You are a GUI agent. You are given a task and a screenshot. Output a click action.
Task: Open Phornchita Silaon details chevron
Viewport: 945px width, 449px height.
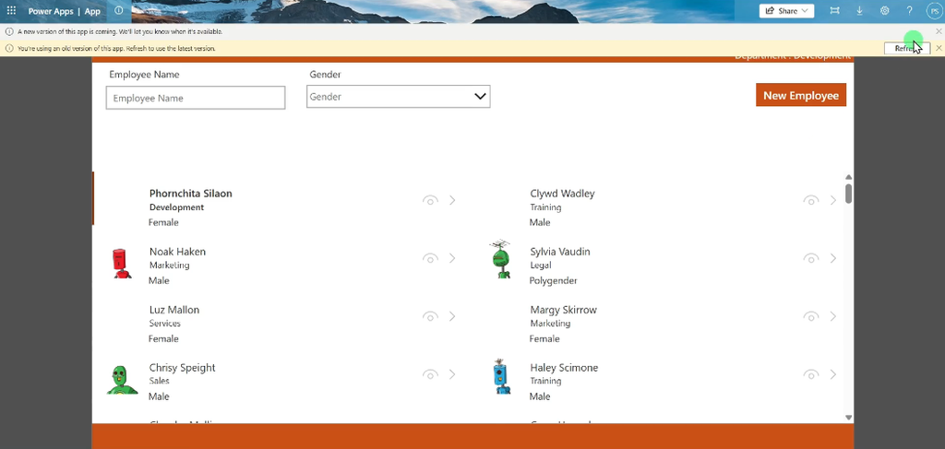452,200
